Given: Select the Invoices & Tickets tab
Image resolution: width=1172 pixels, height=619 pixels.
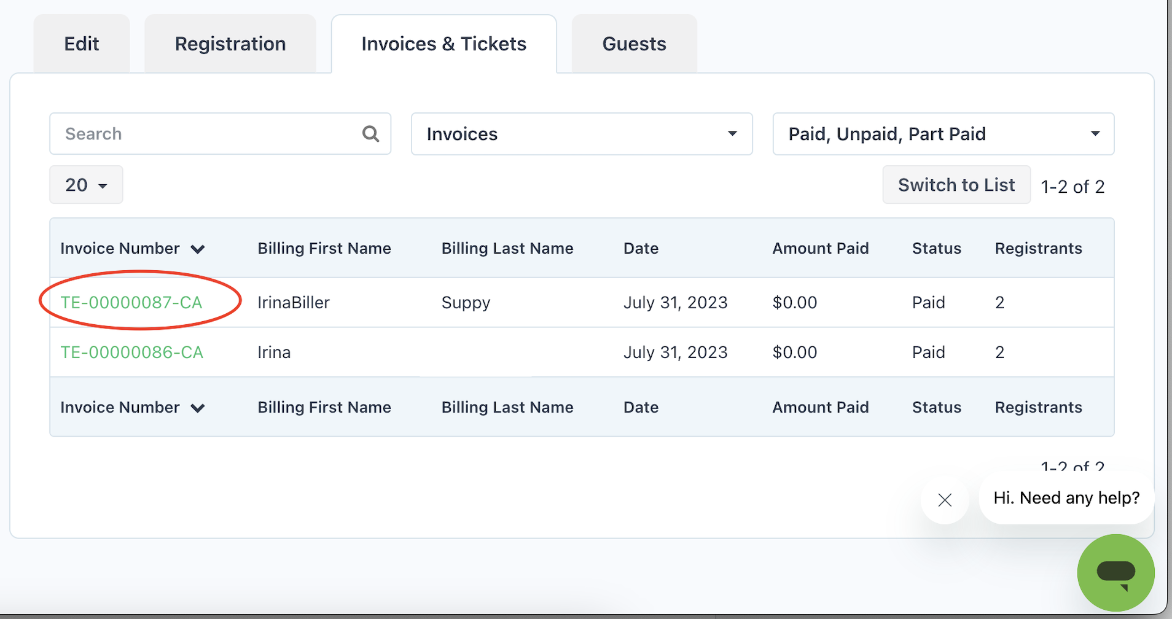Looking at the screenshot, I should 444,44.
